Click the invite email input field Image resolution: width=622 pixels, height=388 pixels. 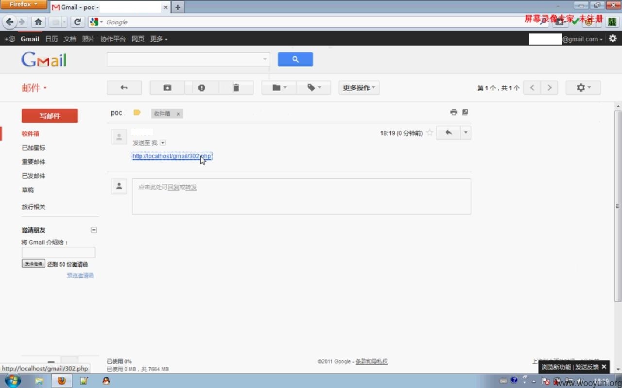tap(58, 252)
